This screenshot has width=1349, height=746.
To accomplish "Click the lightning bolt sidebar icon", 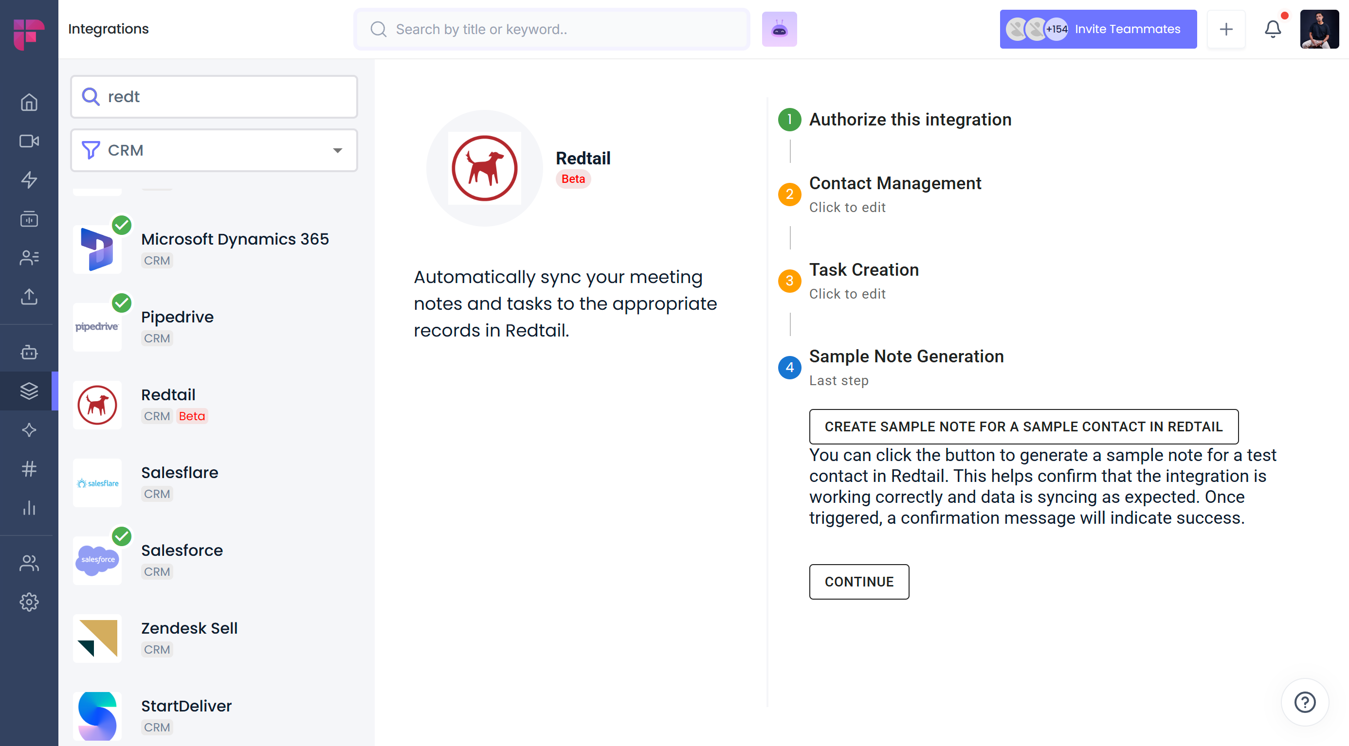I will 29,180.
